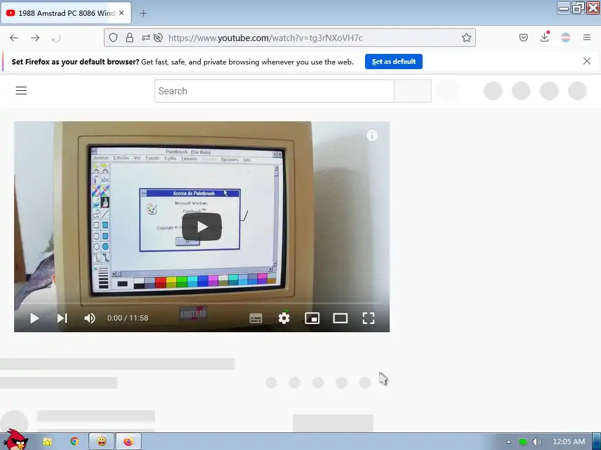This screenshot has width=601, height=450.
Task: Click the striped extension icon in toolbar
Action: 566,37
